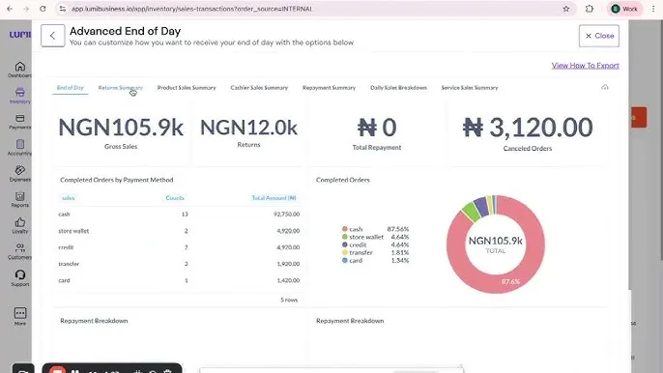Screen dimensions: 663x373
Task: Select the store wallet row label
Action: pyautogui.click(x=73, y=231)
